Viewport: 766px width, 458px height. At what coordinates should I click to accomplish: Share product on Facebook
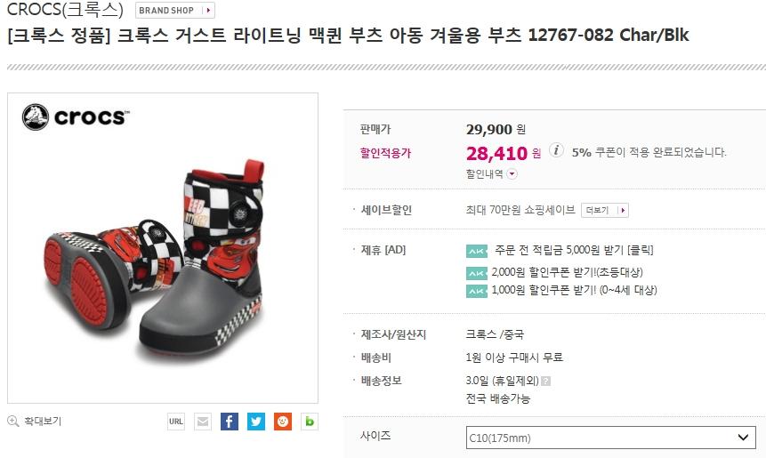point(230,422)
